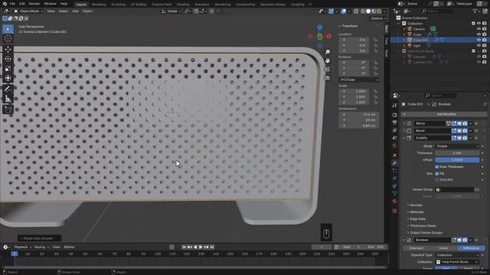Hide Camera object via eye icon
Viewport: 490px width, 275px height.
[479, 29]
